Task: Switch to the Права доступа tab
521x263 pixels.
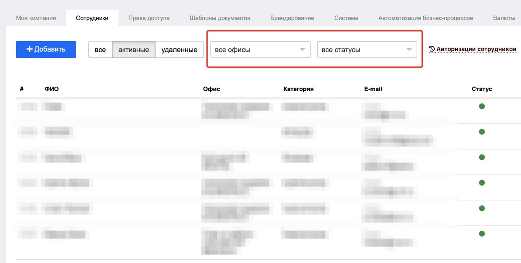Action: pyautogui.click(x=149, y=18)
